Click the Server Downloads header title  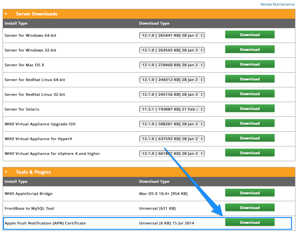pyautogui.click(x=36, y=14)
